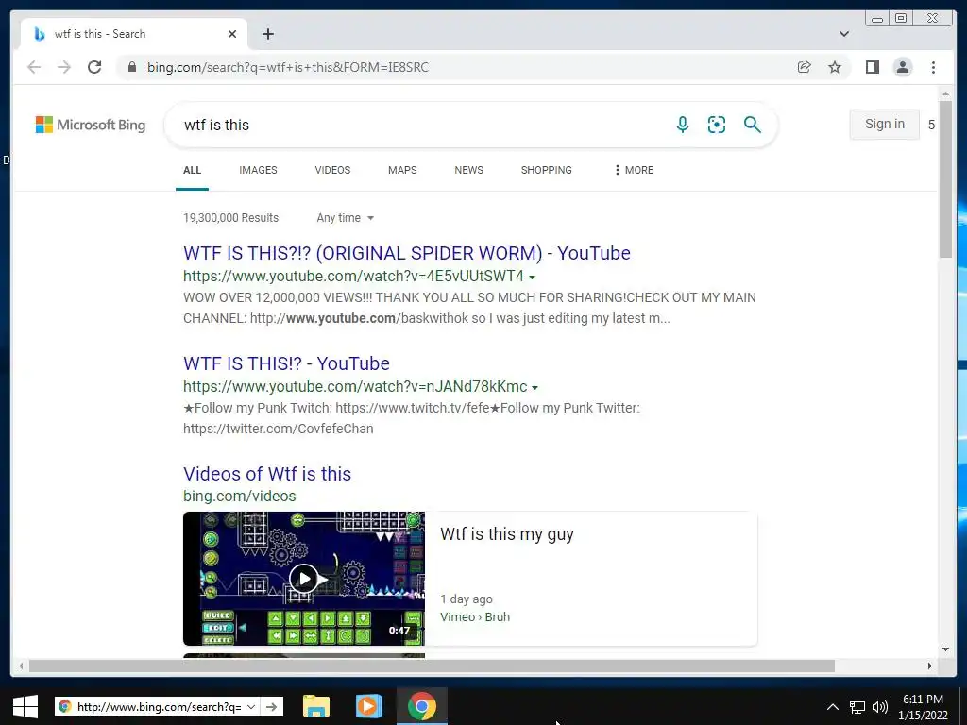Click bing.com/videos green URL
This screenshot has width=967, height=725.
click(x=239, y=496)
